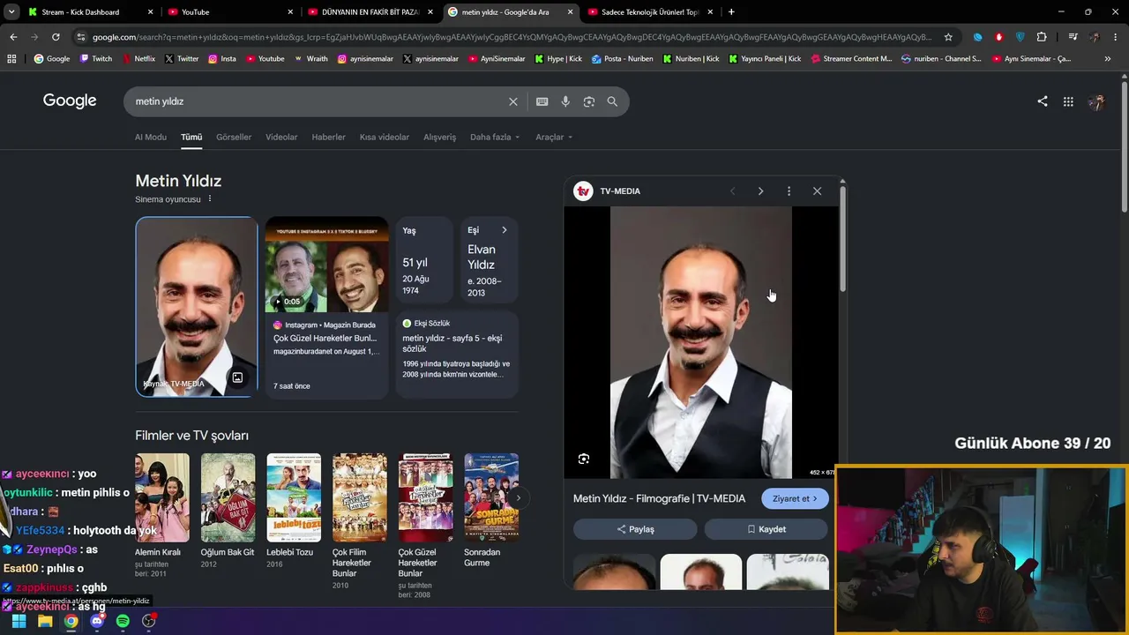Open a new browser tab
The height and width of the screenshot is (635, 1129).
[x=731, y=12]
